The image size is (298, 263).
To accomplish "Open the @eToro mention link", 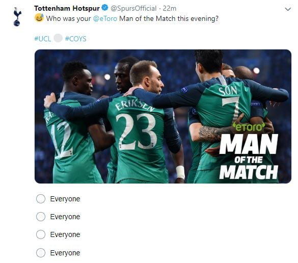I will click(105, 19).
